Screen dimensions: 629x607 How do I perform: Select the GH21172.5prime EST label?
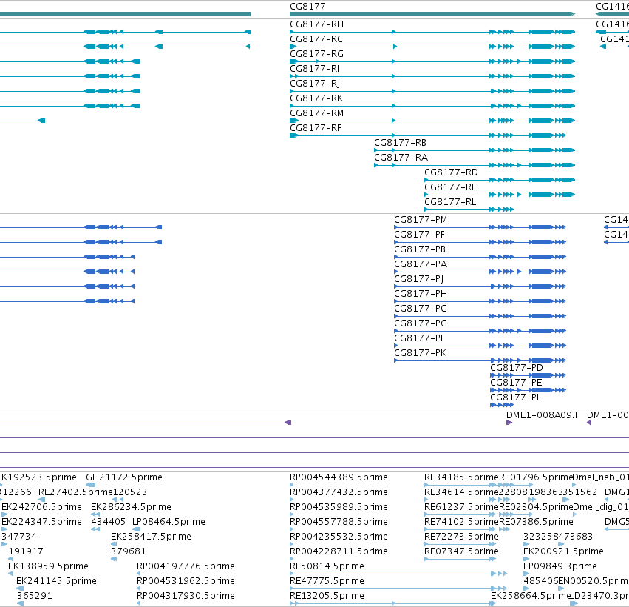pos(124,477)
